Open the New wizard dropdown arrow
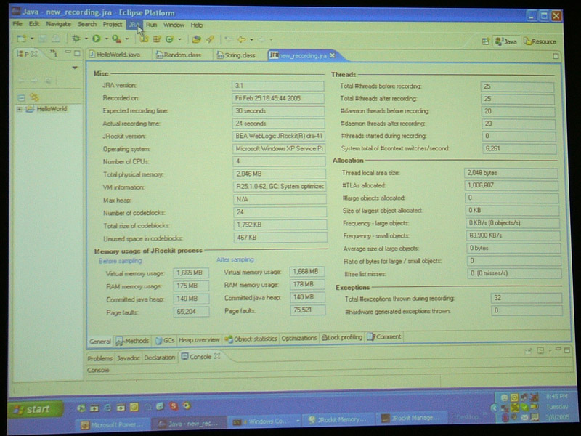 coord(32,39)
